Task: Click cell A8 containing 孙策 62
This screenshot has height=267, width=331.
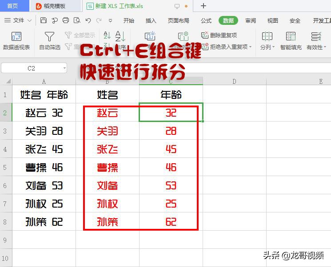Action: pyautogui.click(x=44, y=221)
